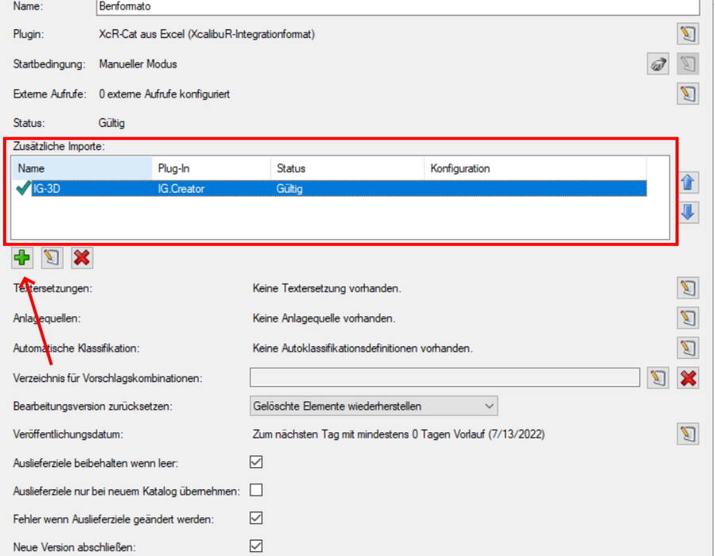Click the Name input field containing Benformato
The width and height of the screenshot is (715, 556).
(x=398, y=7)
